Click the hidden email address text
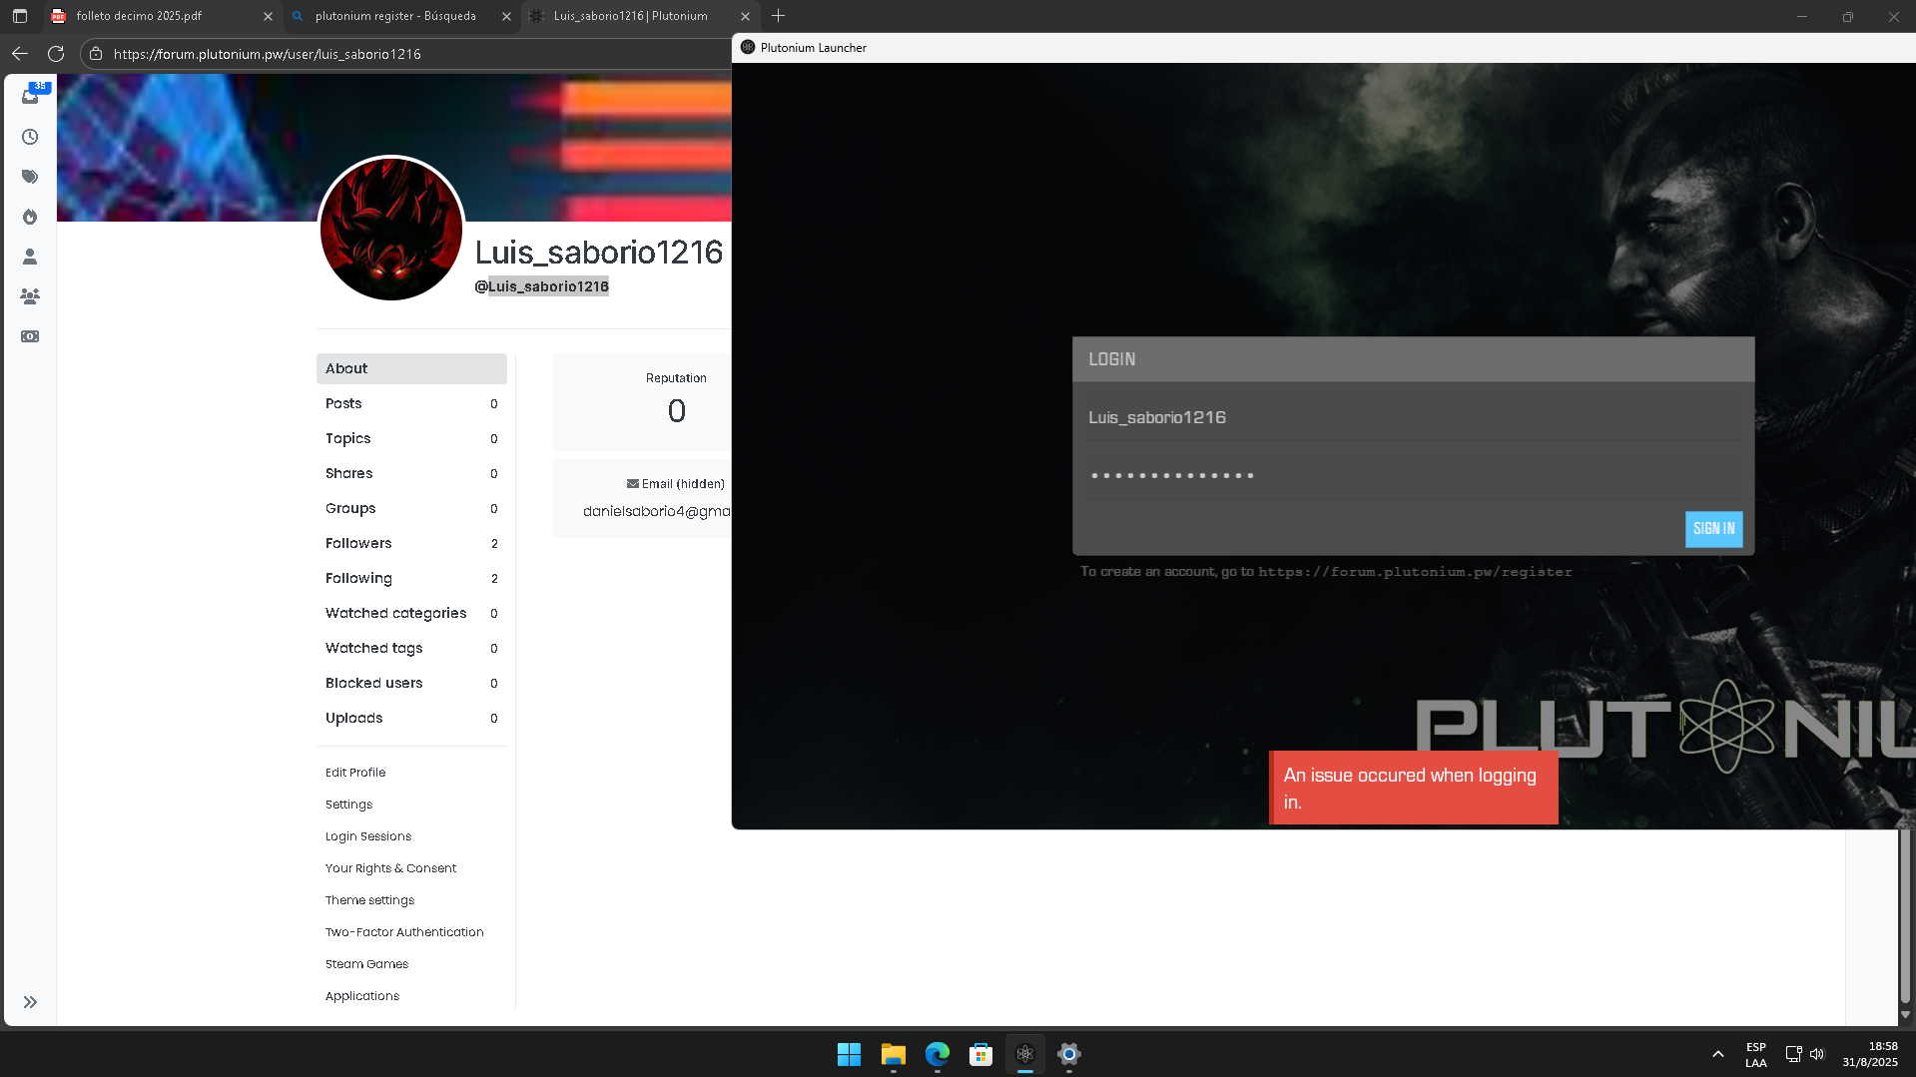 (657, 511)
